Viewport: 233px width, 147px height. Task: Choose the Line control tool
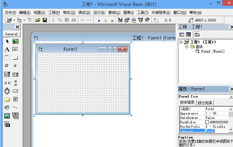tap(15, 107)
